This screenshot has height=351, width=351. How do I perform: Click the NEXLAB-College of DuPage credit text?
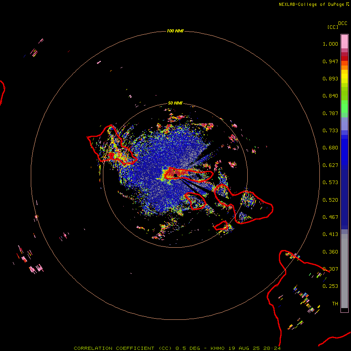[x=311, y=4]
